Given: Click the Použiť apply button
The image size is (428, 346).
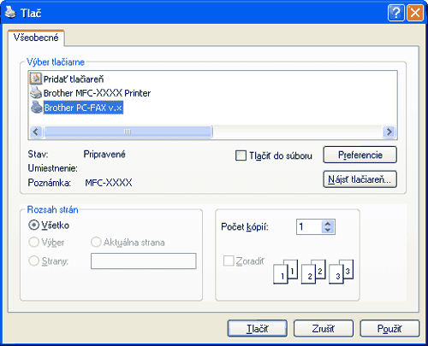Looking at the screenshot, I should 389,329.
